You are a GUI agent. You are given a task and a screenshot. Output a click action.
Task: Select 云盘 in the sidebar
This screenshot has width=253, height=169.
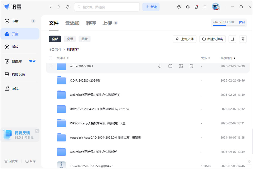coord(20,34)
